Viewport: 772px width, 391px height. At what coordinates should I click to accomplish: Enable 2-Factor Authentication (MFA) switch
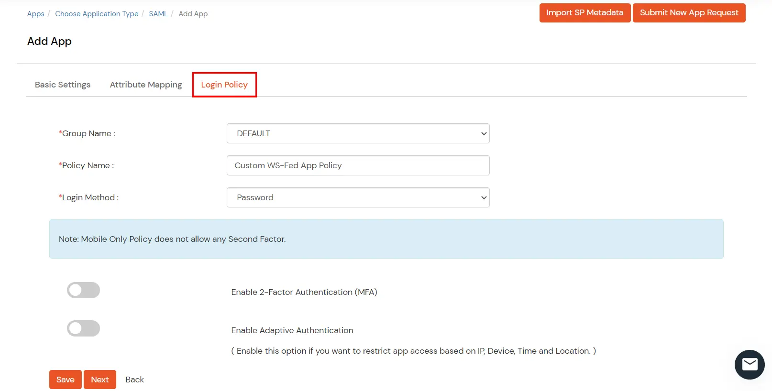click(x=83, y=290)
